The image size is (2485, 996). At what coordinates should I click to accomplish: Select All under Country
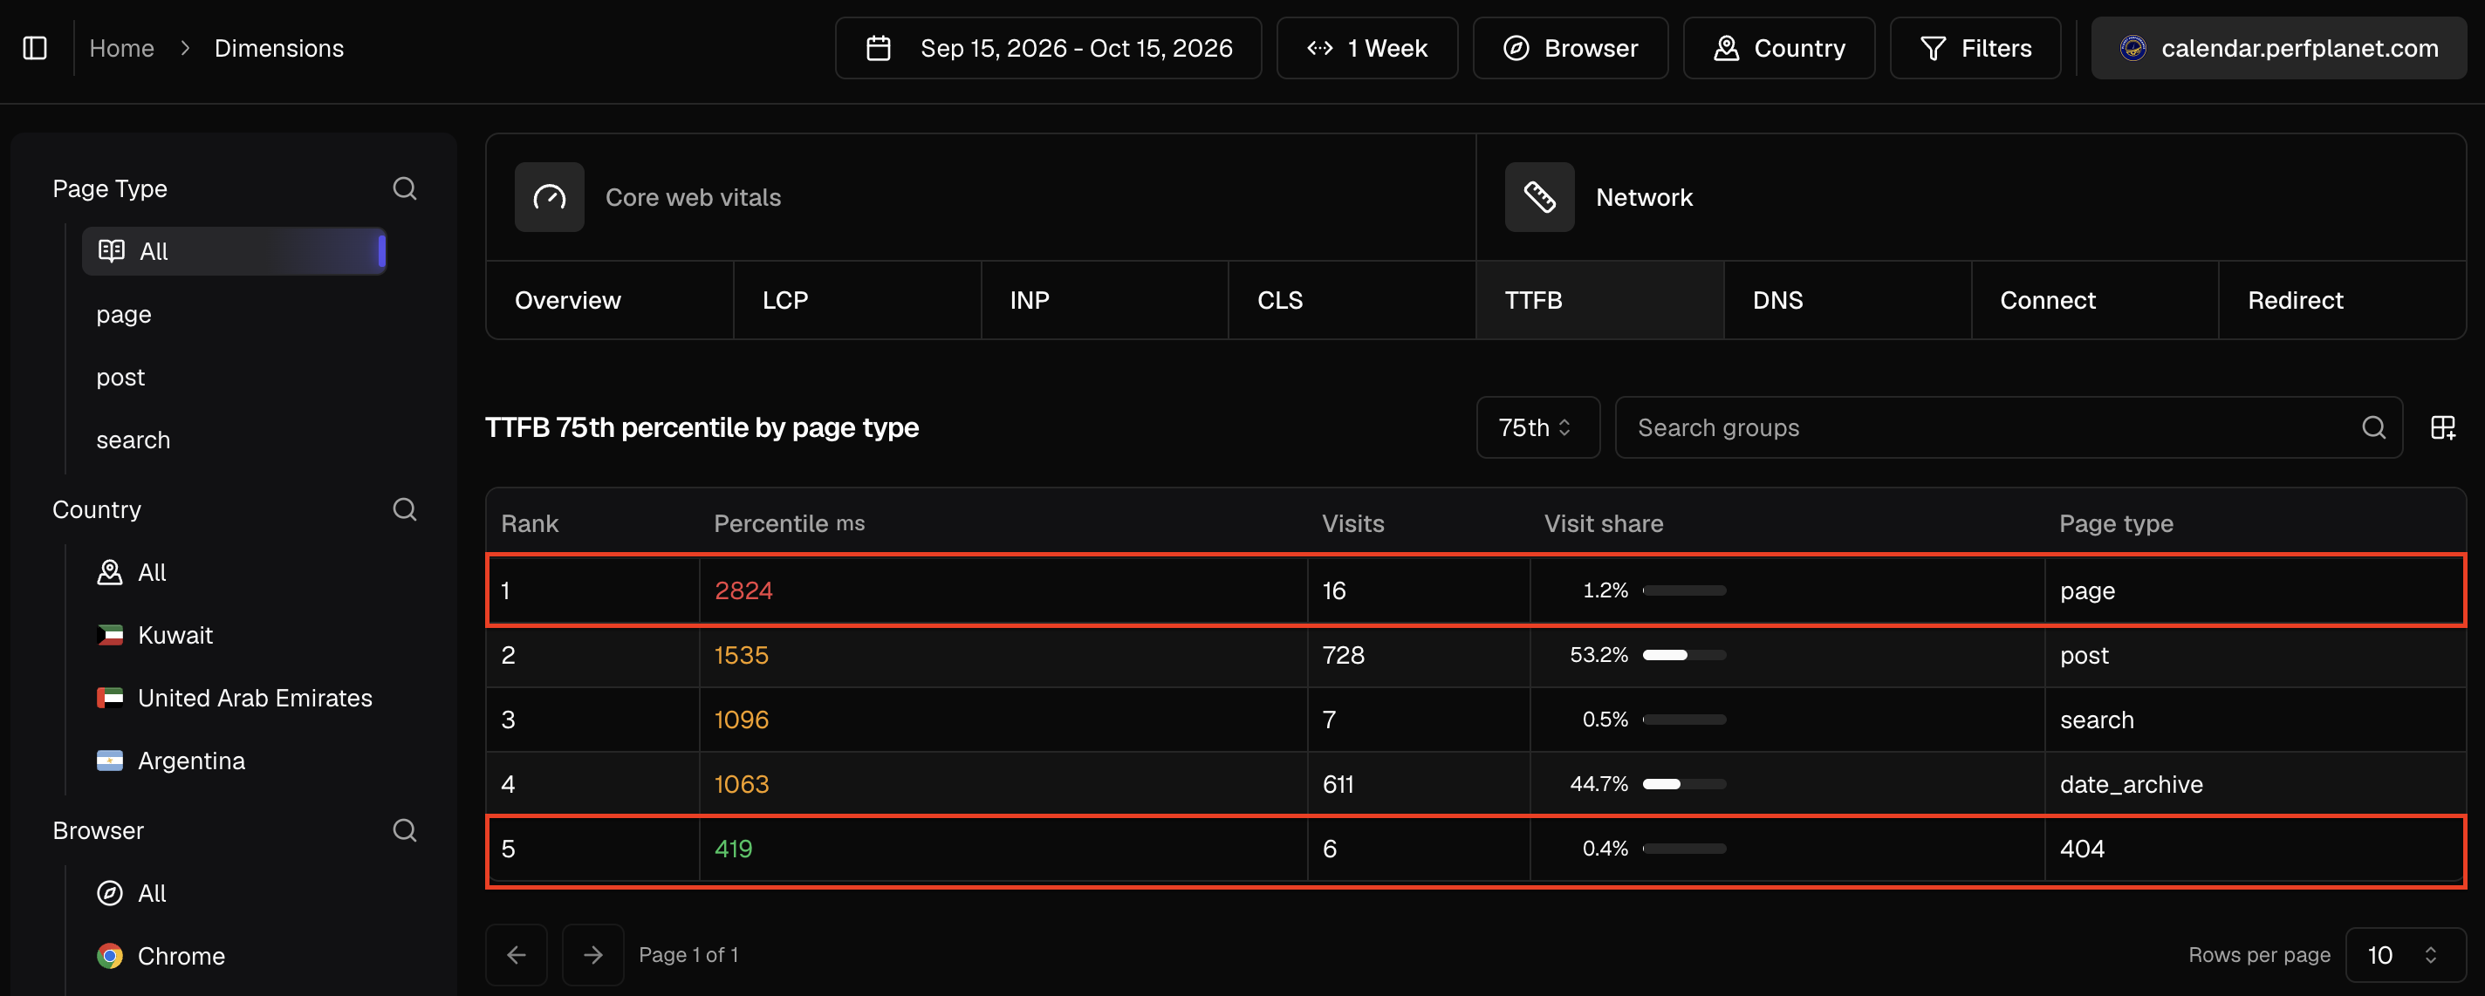coord(132,572)
